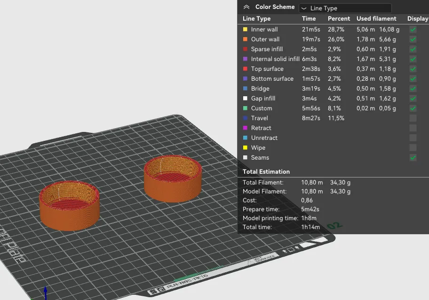429x300 pixels.
Task: Click the Outer wall label
Action: click(265, 39)
